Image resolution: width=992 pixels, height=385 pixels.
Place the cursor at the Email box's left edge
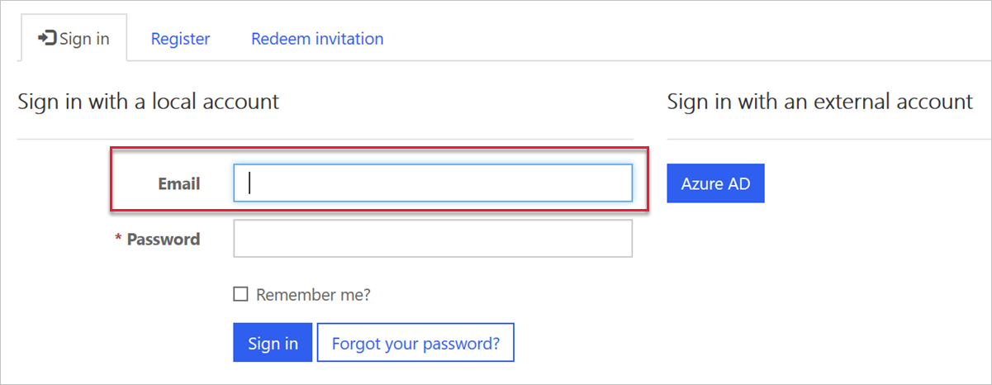point(241,183)
